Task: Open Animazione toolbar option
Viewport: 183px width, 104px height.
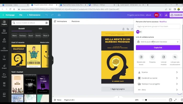Action: click(x=60, y=21)
